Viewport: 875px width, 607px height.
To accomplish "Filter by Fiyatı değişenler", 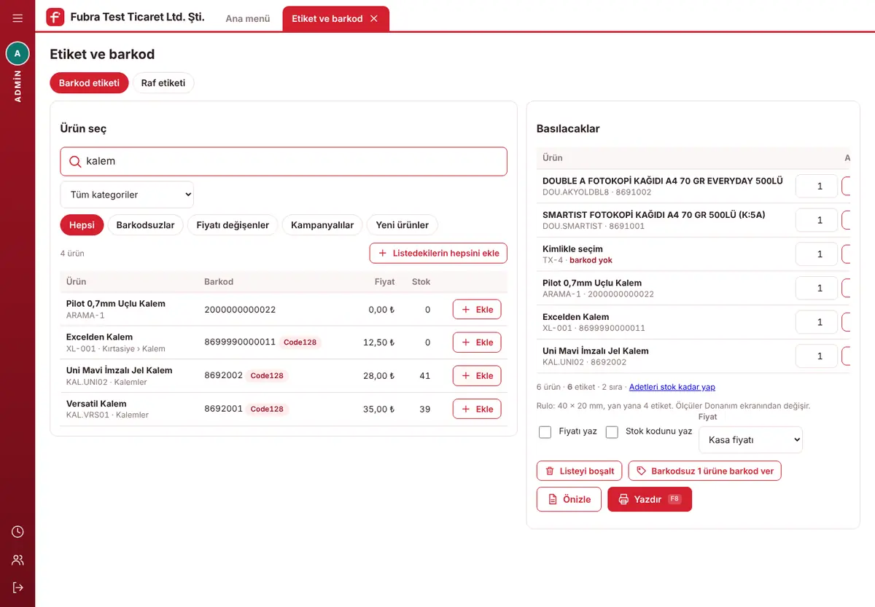I will click(x=233, y=225).
